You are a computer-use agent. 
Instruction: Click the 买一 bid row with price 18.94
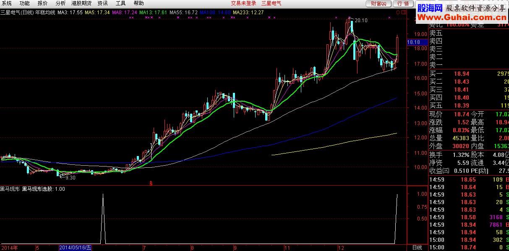click(x=469, y=74)
